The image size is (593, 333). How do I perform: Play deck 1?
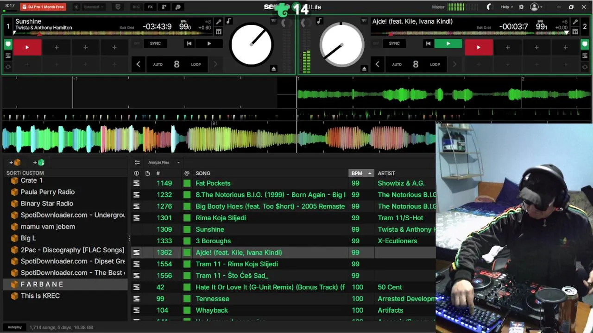[209, 43]
